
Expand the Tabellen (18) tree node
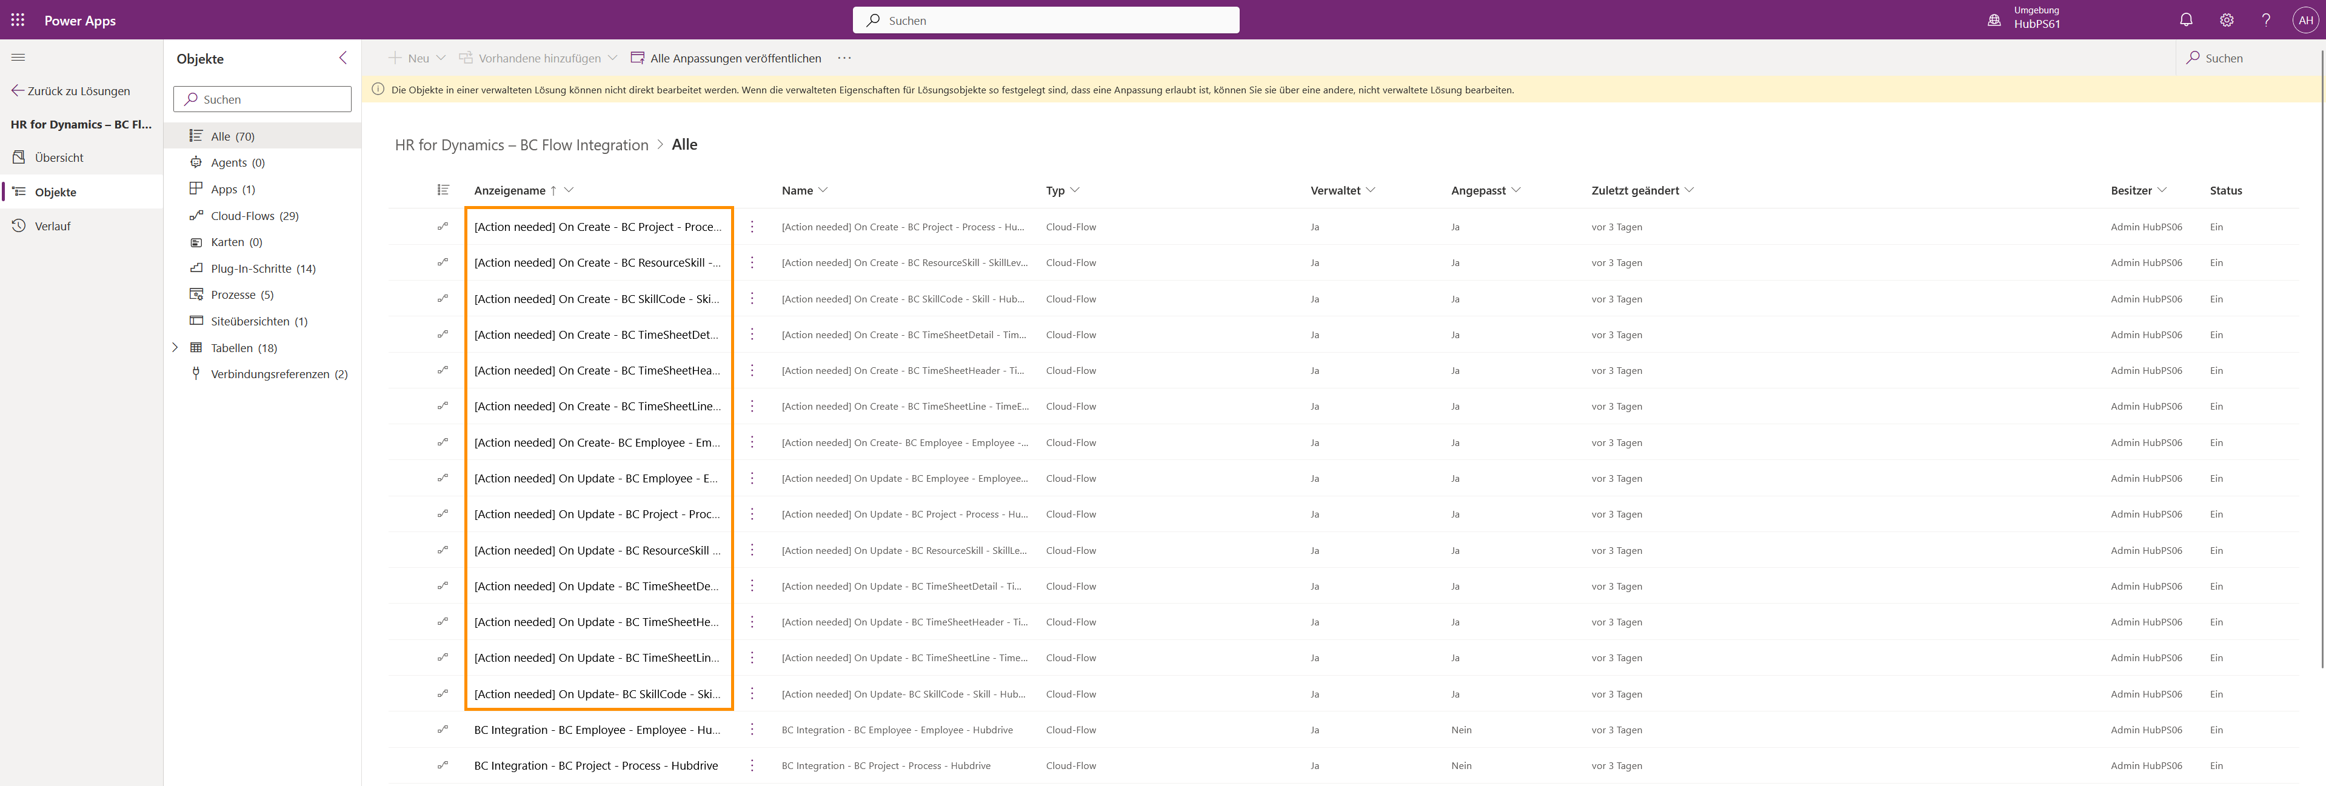point(175,347)
